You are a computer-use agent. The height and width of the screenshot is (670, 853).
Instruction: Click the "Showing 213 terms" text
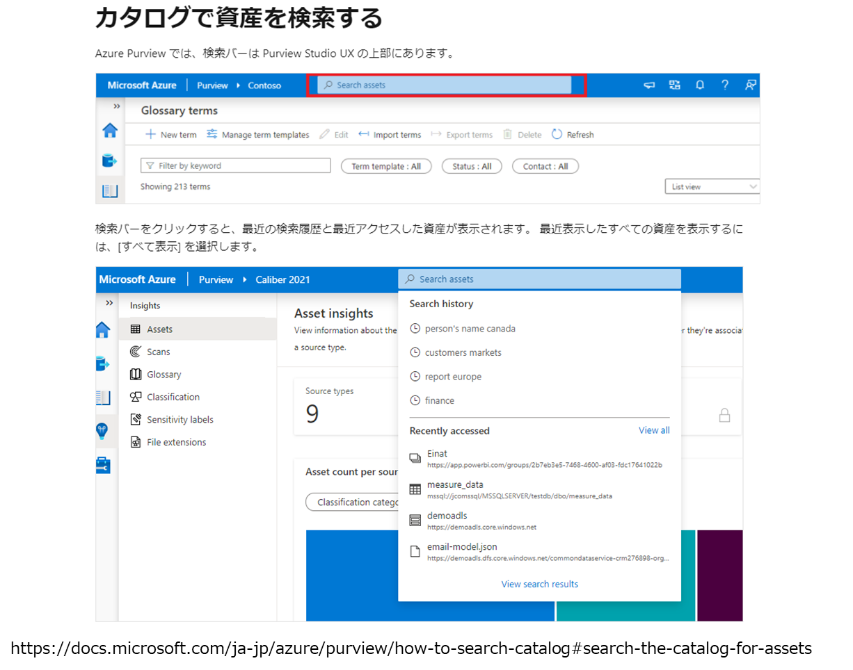coord(175,186)
